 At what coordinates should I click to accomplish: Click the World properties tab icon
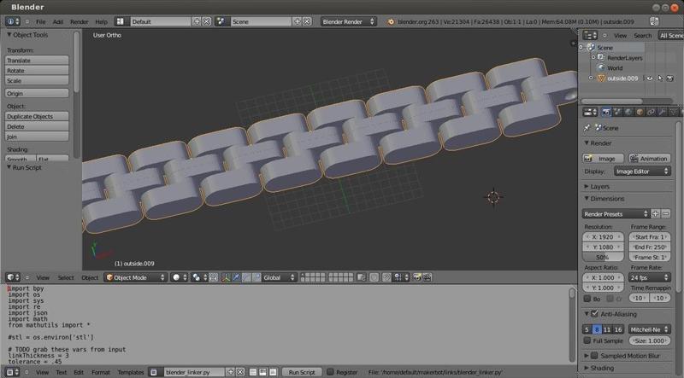628,111
